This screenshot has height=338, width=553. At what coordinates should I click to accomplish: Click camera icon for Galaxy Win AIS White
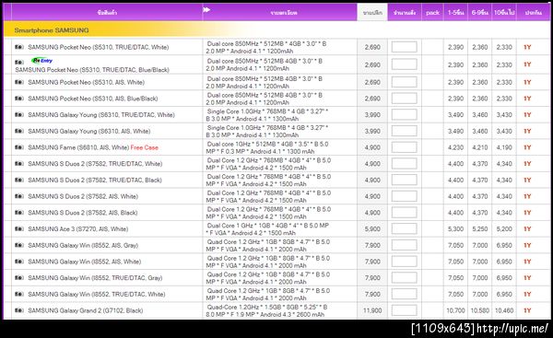click(x=19, y=262)
